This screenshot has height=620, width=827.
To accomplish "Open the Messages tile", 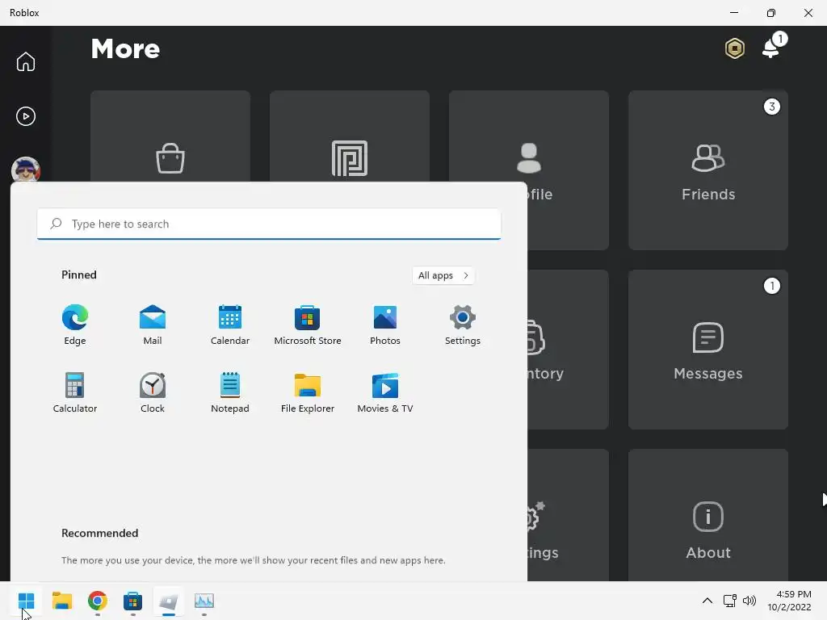I will click(708, 350).
